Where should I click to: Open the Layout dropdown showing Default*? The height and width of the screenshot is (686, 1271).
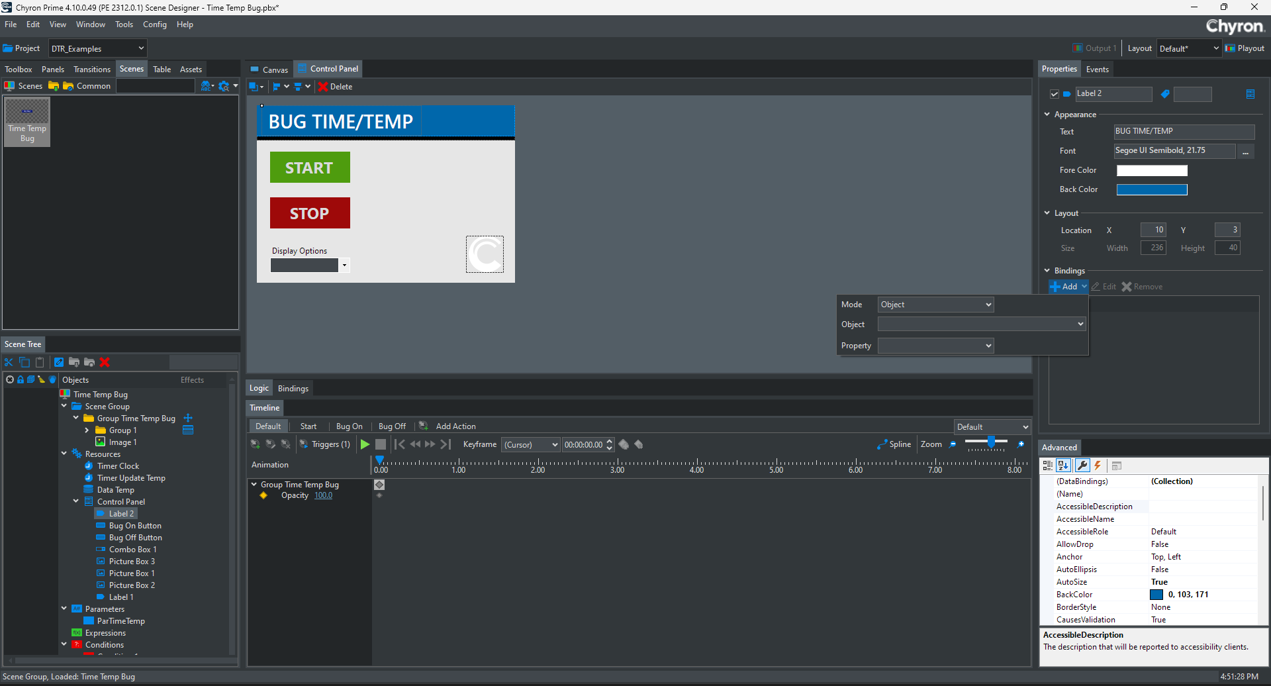click(1189, 48)
